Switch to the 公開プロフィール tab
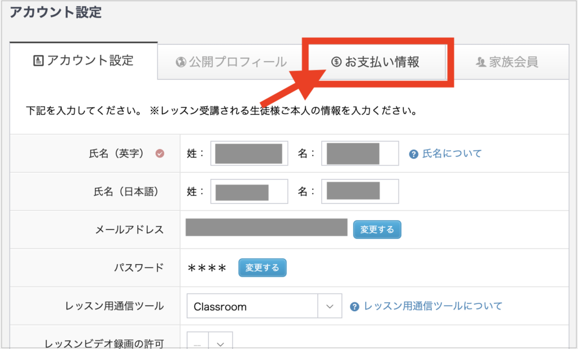 [x=231, y=62]
